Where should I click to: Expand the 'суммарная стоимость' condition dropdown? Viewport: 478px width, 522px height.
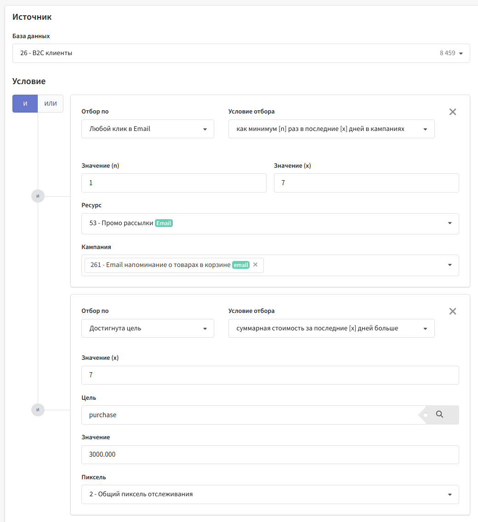point(331,329)
